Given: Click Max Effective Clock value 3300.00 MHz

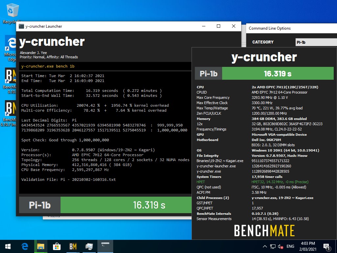Looking at the screenshot, I should [x=262, y=103].
